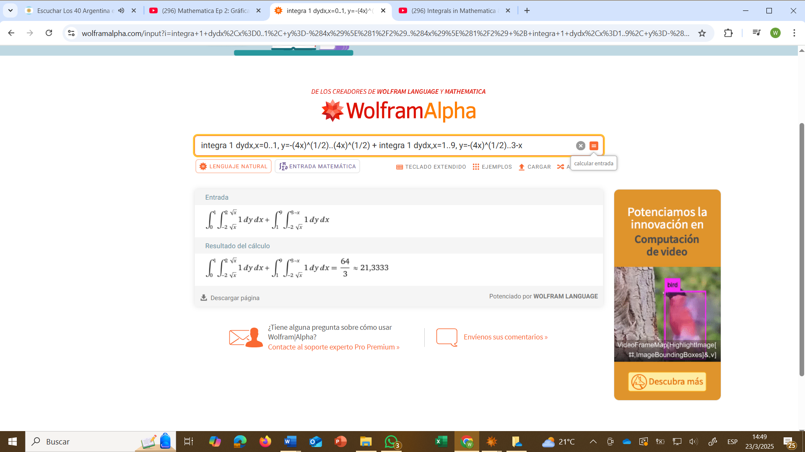The image size is (805, 452).
Task: Clear the WolframAlpha query input
Action: [580, 146]
